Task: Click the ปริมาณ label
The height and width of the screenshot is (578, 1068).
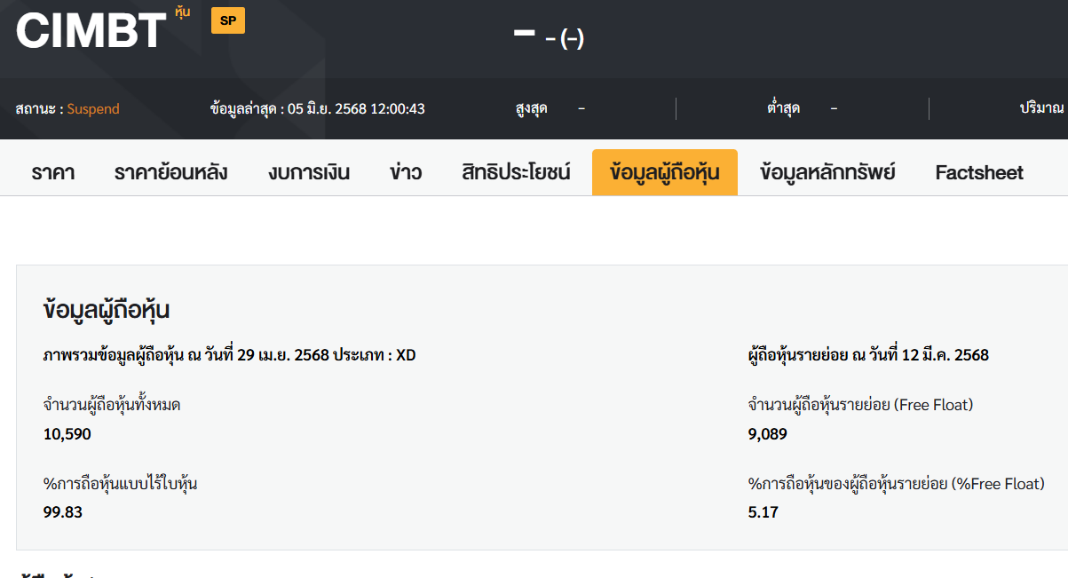Action: tap(1042, 109)
